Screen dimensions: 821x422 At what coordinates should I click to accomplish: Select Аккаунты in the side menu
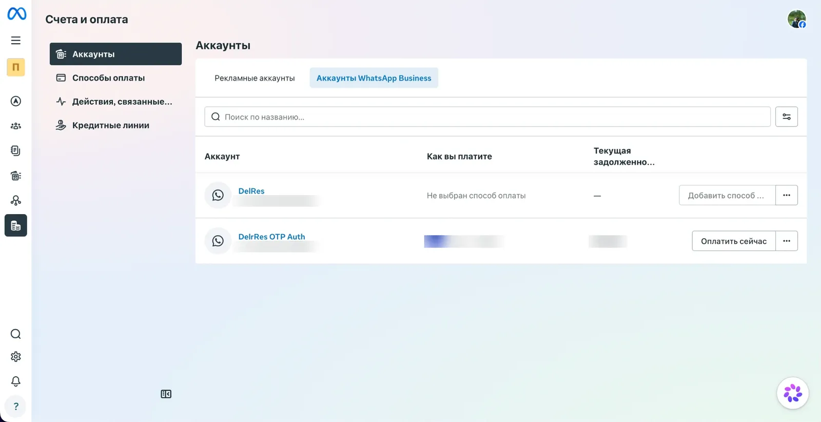pos(115,54)
